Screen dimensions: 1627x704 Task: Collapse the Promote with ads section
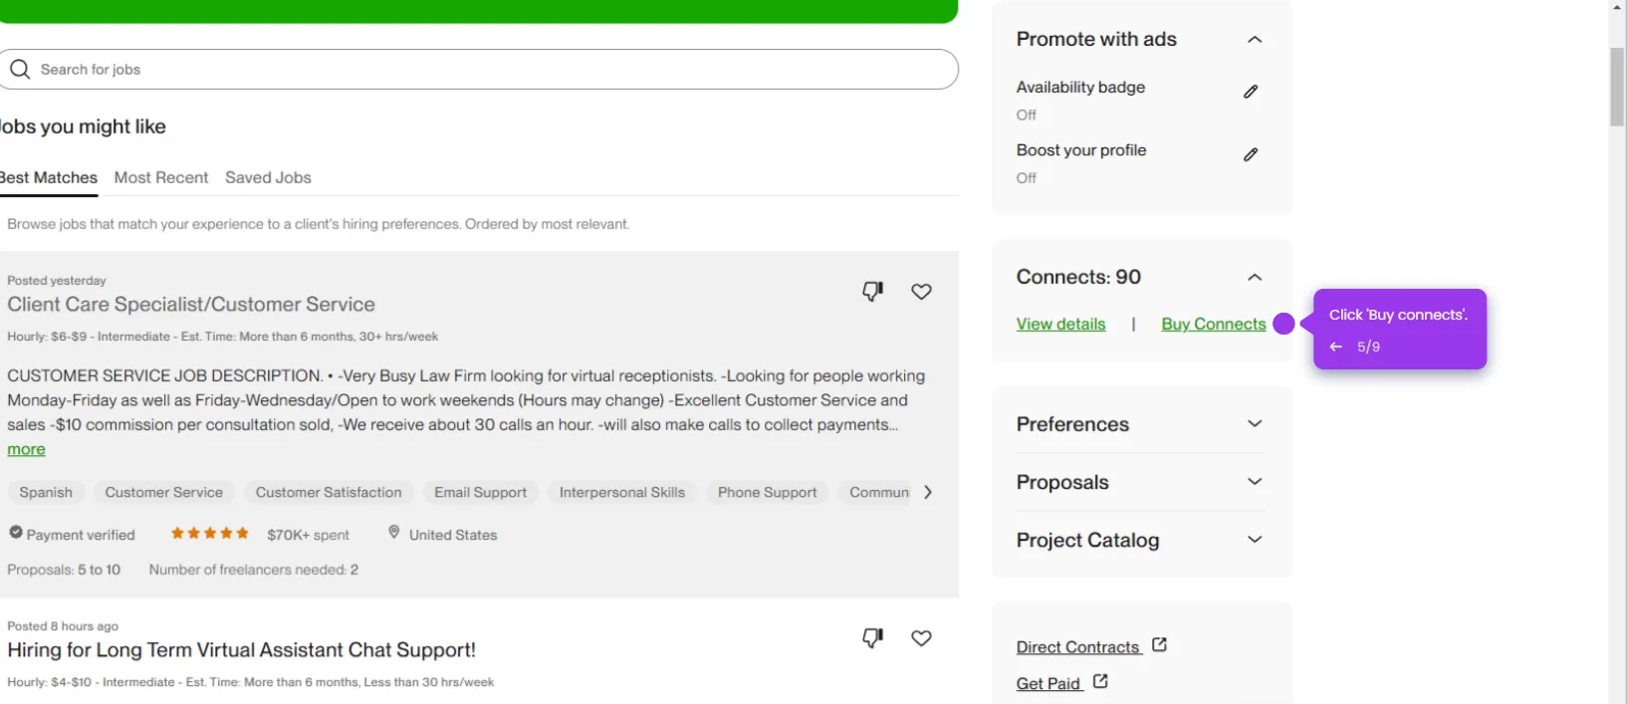1255,40
